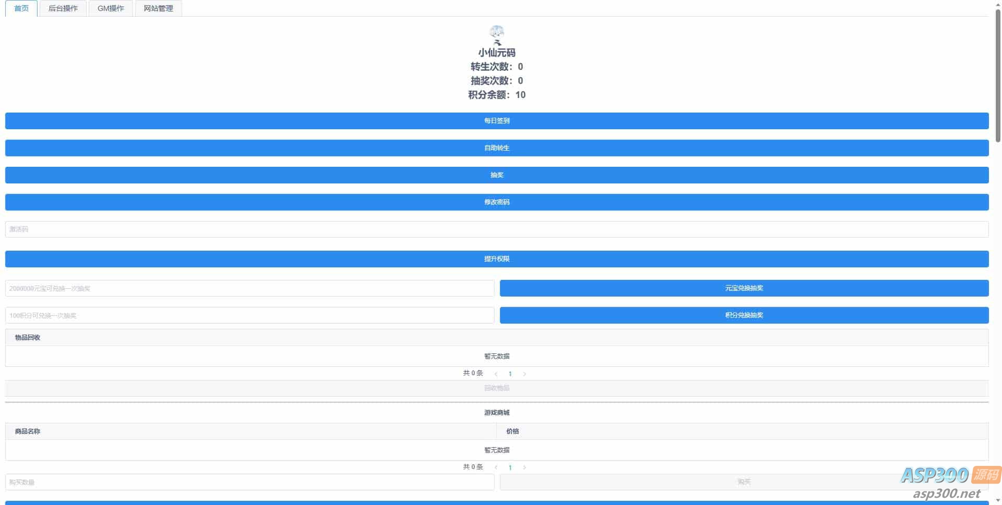Click the page vertical scrollbar thumb

click(x=998, y=75)
